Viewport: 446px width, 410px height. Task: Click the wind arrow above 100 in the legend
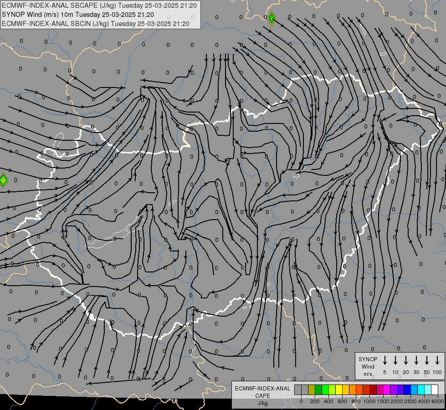click(437, 360)
